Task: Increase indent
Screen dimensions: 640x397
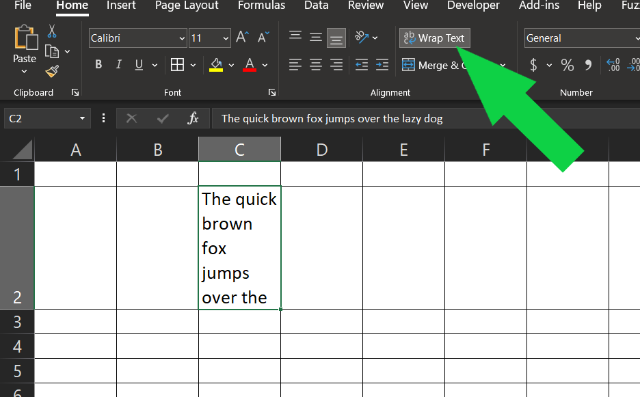Action: tap(382, 65)
